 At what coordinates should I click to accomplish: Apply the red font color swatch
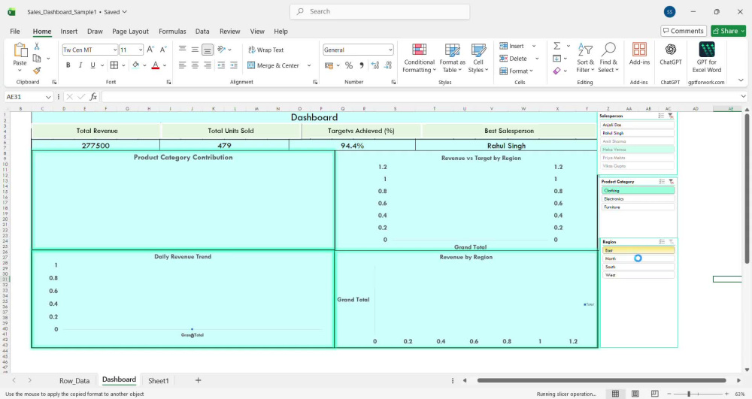tap(156, 65)
